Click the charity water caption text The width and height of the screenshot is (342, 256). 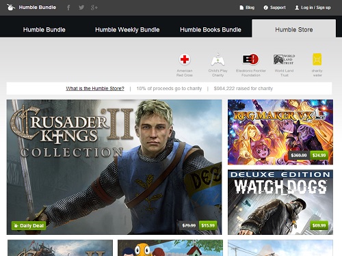click(317, 73)
